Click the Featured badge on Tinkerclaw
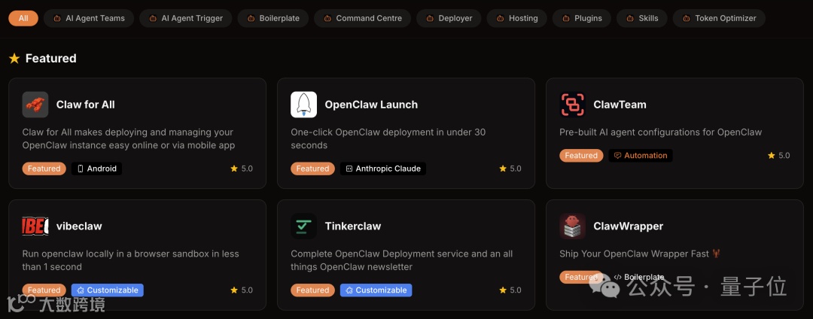813x319 pixels. [x=312, y=290]
